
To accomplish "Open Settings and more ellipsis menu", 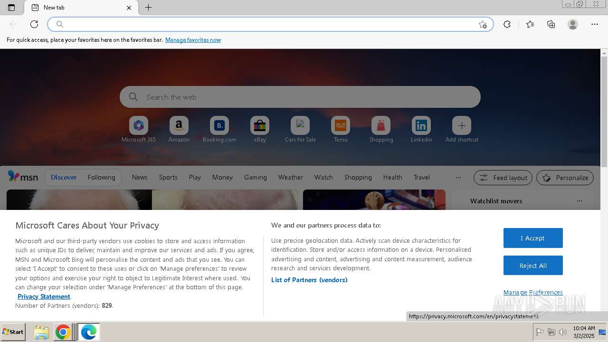I will pyautogui.click(x=595, y=24).
